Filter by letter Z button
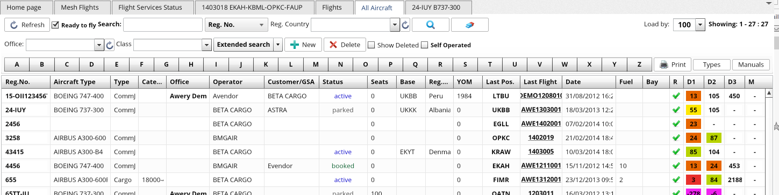The height and width of the screenshot is (195, 779). [x=639, y=64]
